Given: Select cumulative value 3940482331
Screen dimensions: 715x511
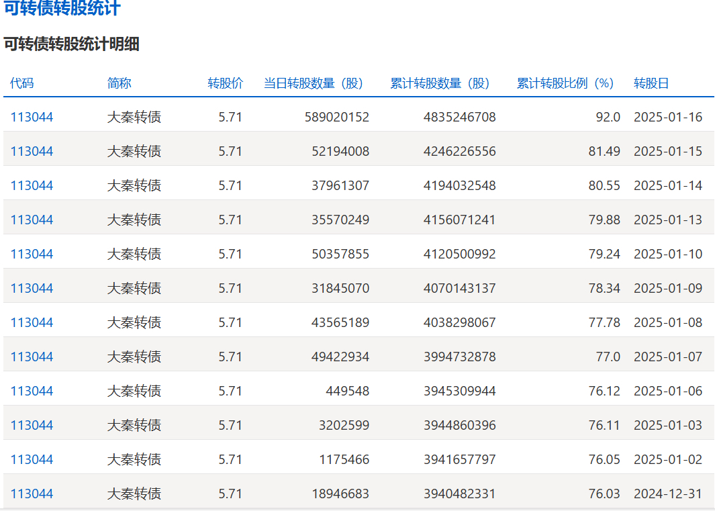Looking at the screenshot, I should pos(460,494).
